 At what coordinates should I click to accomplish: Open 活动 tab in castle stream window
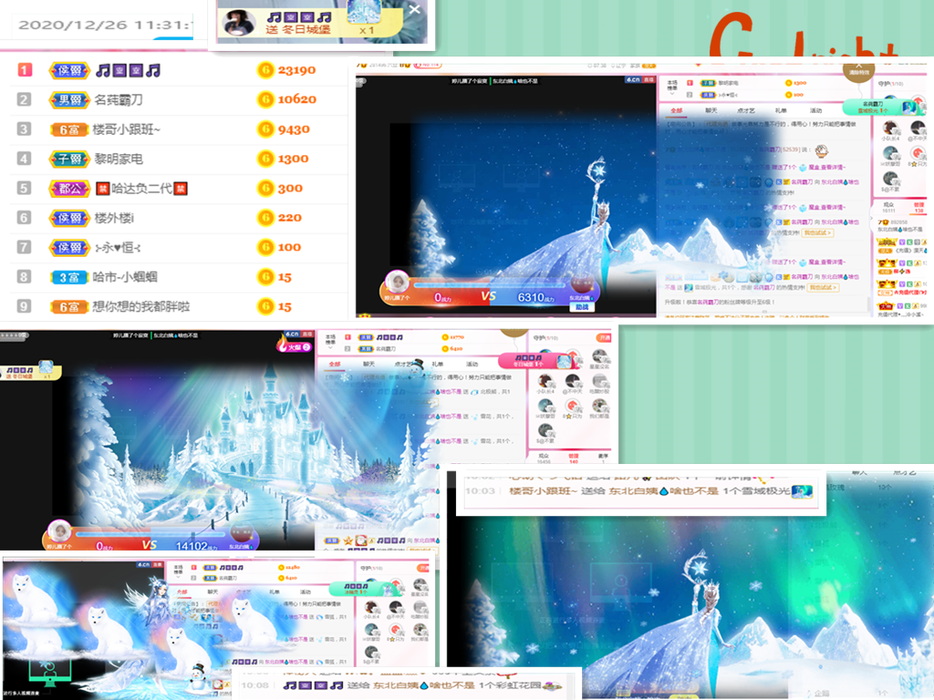472,364
